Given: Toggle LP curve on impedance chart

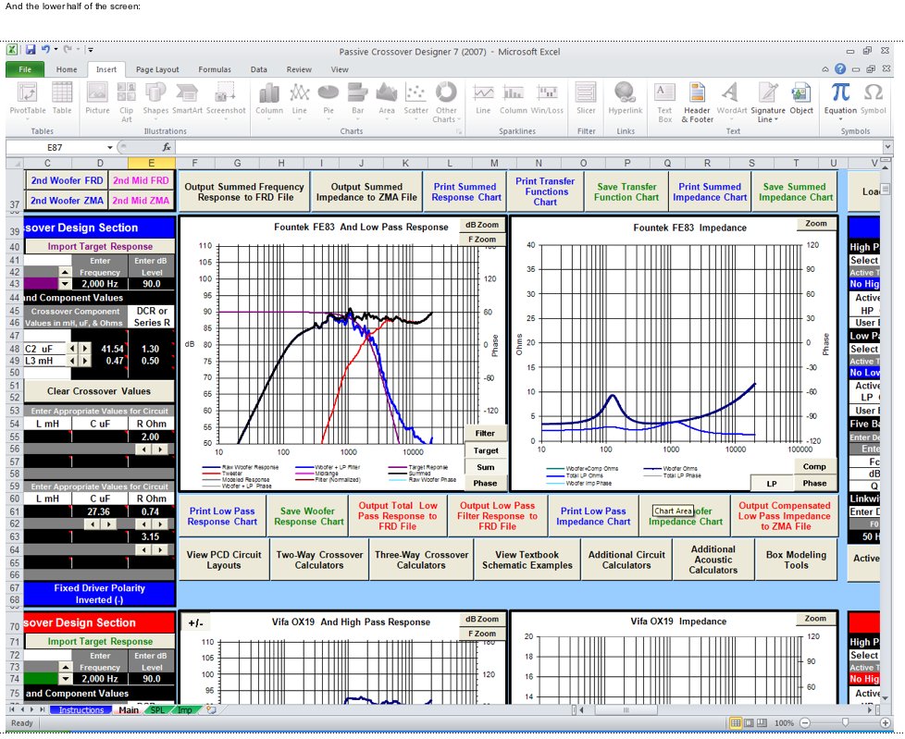Looking at the screenshot, I should [x=772, y=484].
